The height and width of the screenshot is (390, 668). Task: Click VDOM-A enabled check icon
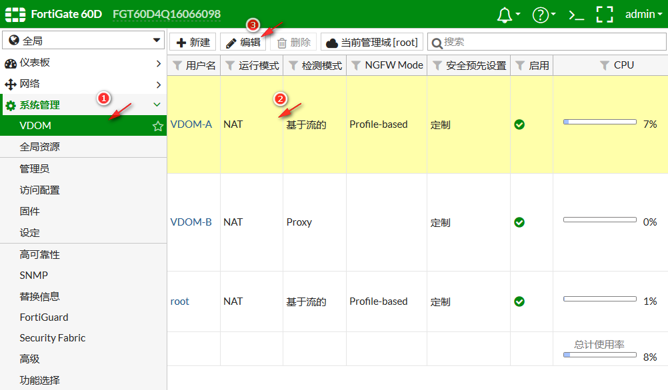click(x=519, y=124)
